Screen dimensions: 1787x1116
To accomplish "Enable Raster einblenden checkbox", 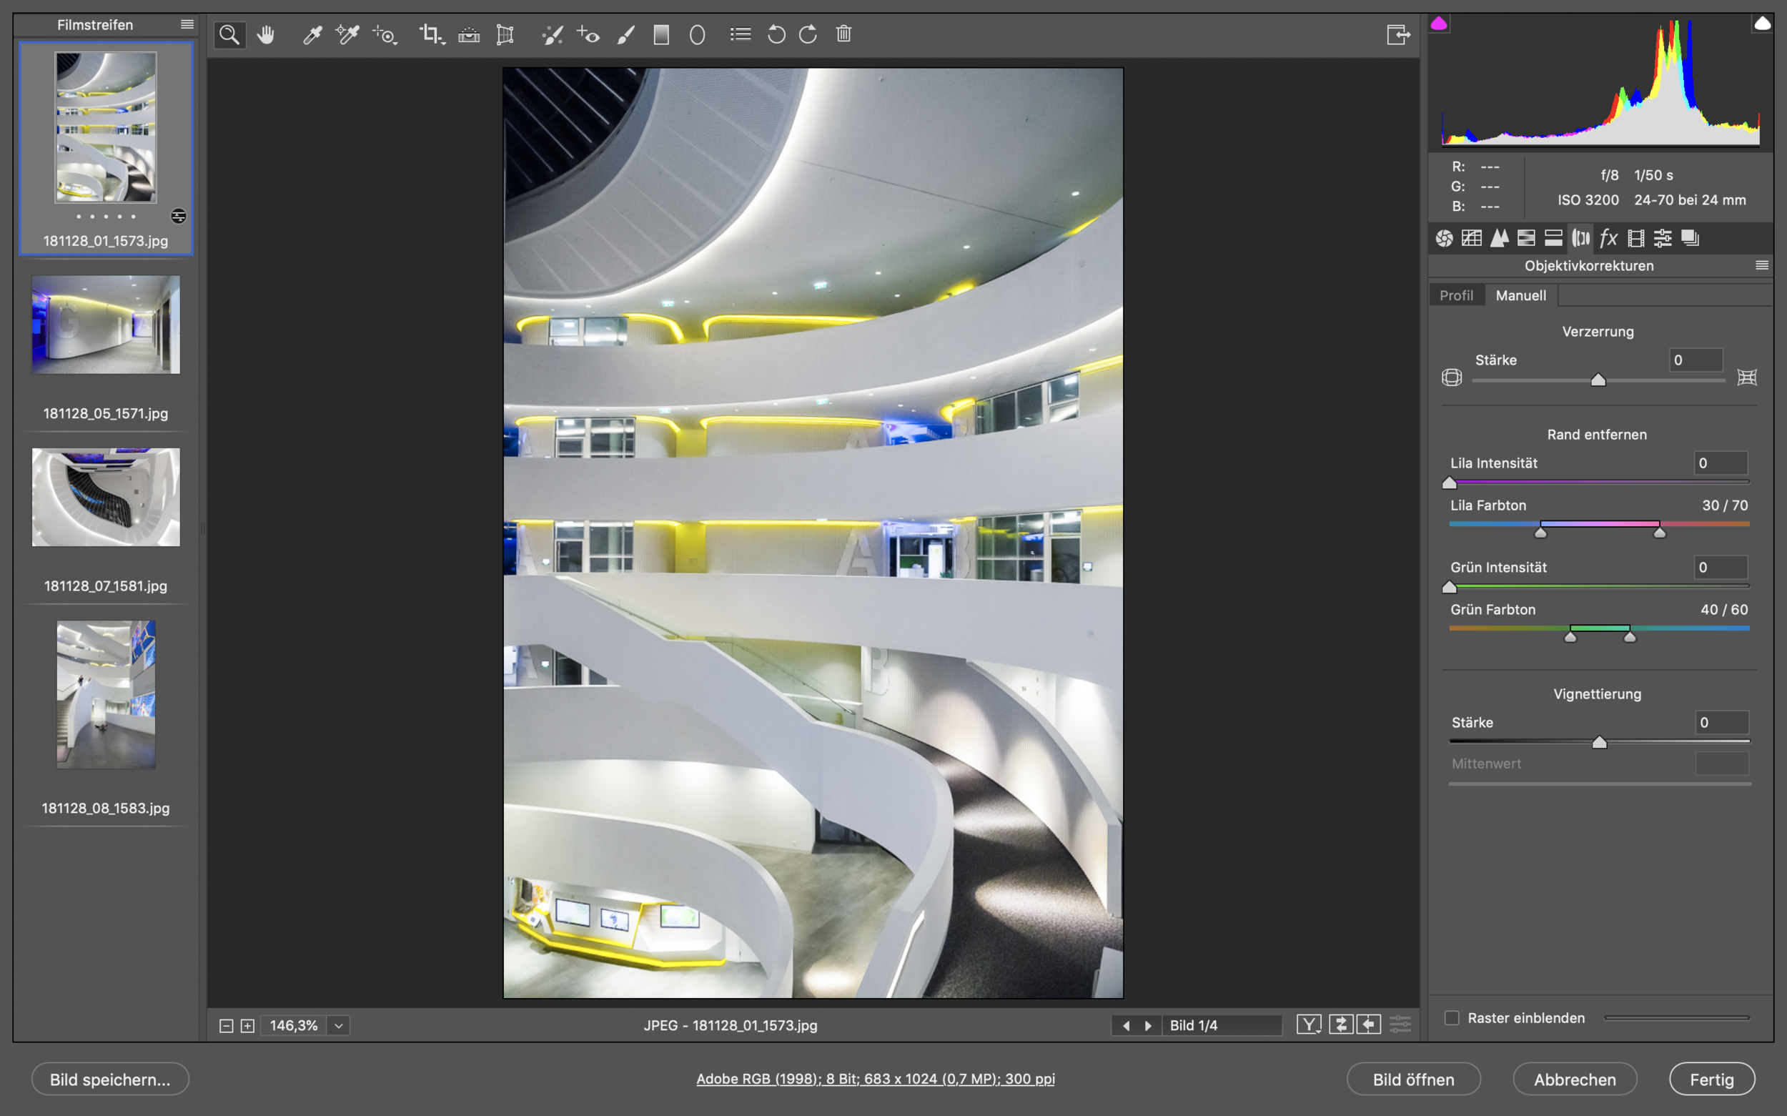I will pyautogui.click(x=1451, y=1018).
